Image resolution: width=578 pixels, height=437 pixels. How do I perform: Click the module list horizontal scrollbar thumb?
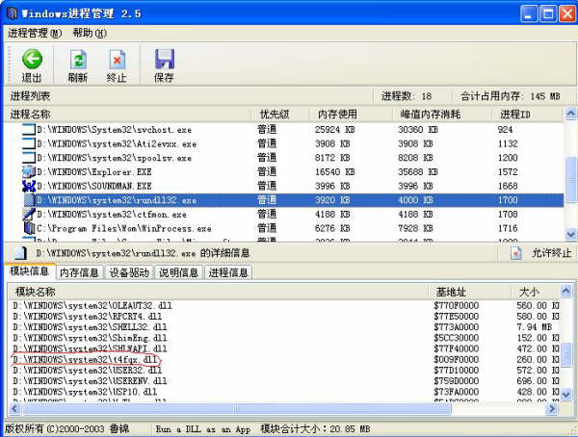[237, 409]
